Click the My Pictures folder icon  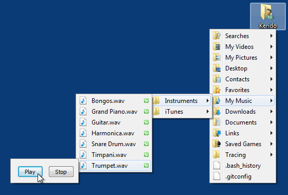point(217,57)
